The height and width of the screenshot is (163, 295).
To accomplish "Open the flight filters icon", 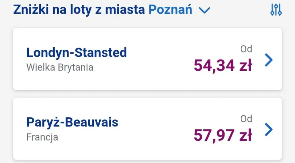I will pyautogui.click(x=276, y=10).
